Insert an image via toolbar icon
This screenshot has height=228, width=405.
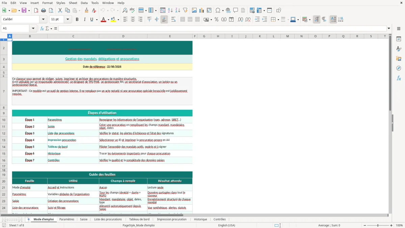[x=195, y=10]
